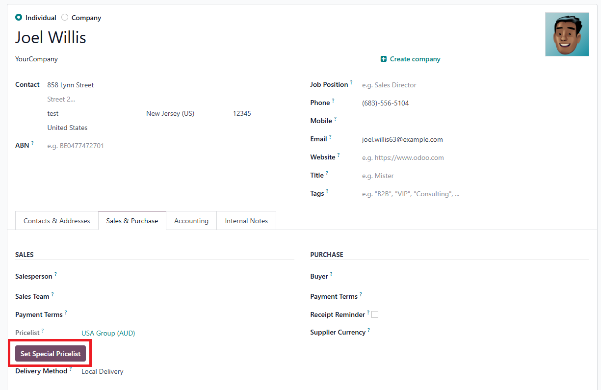Click the help icon next to Job Position
The image size is (601, 390).
(x=351, y=82)
